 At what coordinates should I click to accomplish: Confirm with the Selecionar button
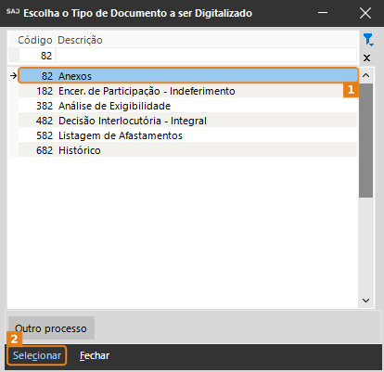[x=37, y=355]
